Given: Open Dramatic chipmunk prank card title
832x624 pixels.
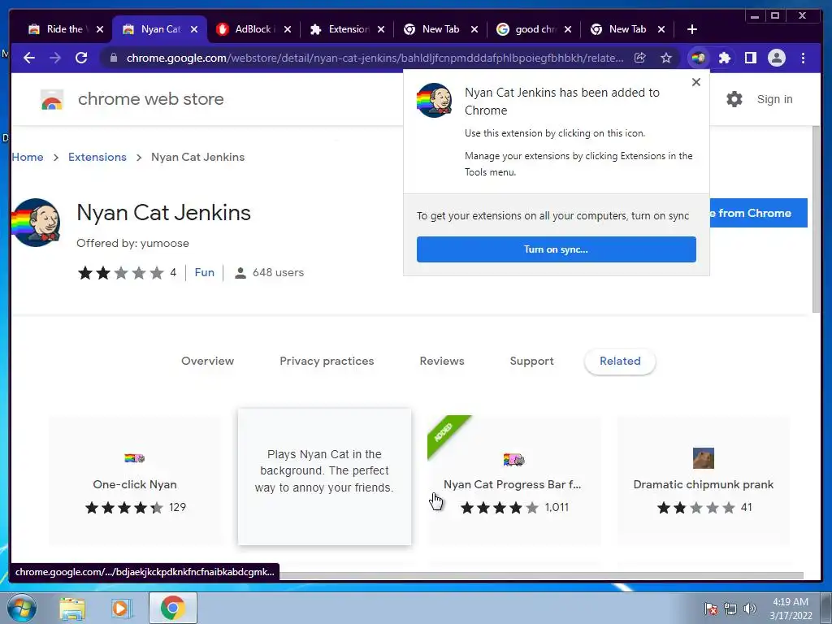Looking at the screenshot, I should click(x=703, y=484).
